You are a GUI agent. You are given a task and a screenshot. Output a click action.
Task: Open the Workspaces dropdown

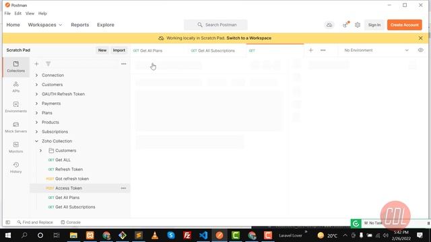tap(45, 25)
